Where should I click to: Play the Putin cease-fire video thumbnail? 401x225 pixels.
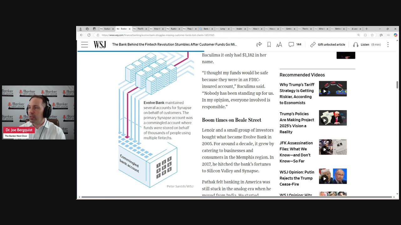pyautogui.click(x=333, y=176)
